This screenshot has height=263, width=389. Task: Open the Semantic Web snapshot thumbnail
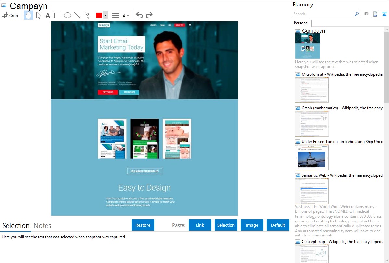pos(312,191)
